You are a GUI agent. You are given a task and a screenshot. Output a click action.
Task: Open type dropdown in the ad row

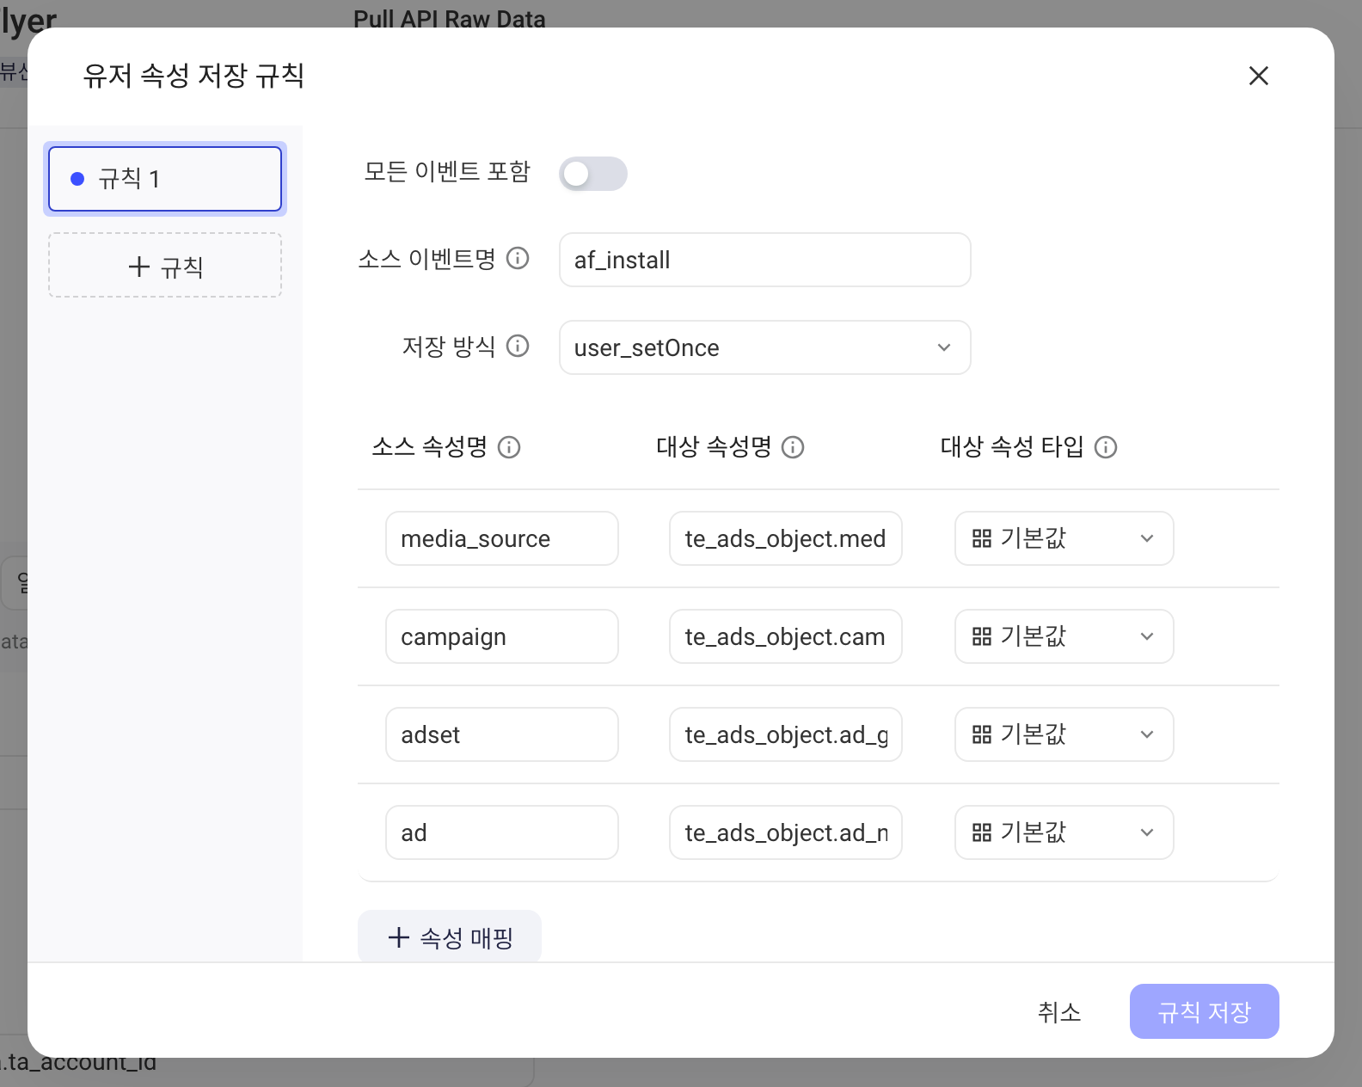coord(1064,832)
